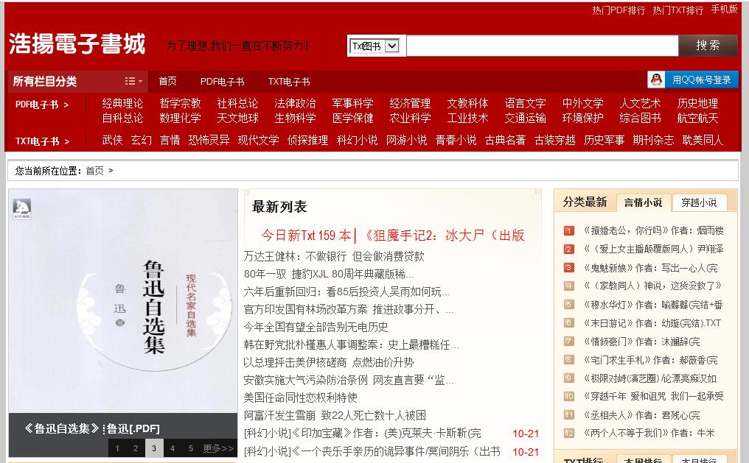
Task: Open the 古典名著 TXT category
Action: (505, 140)
